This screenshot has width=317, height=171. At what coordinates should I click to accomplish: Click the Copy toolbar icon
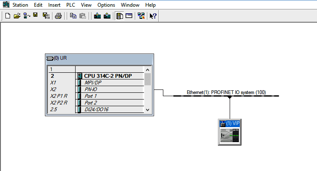(x=73, y=16)
